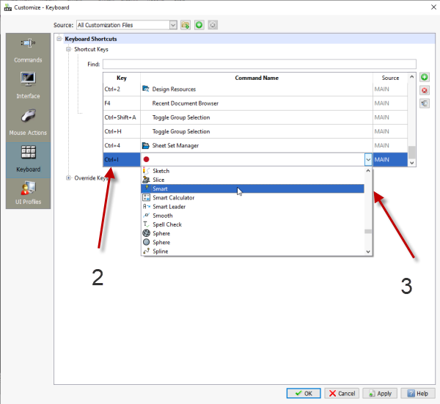Click the Smooth command icon
The height and width of the screenshot is (404, 440).
146,216
